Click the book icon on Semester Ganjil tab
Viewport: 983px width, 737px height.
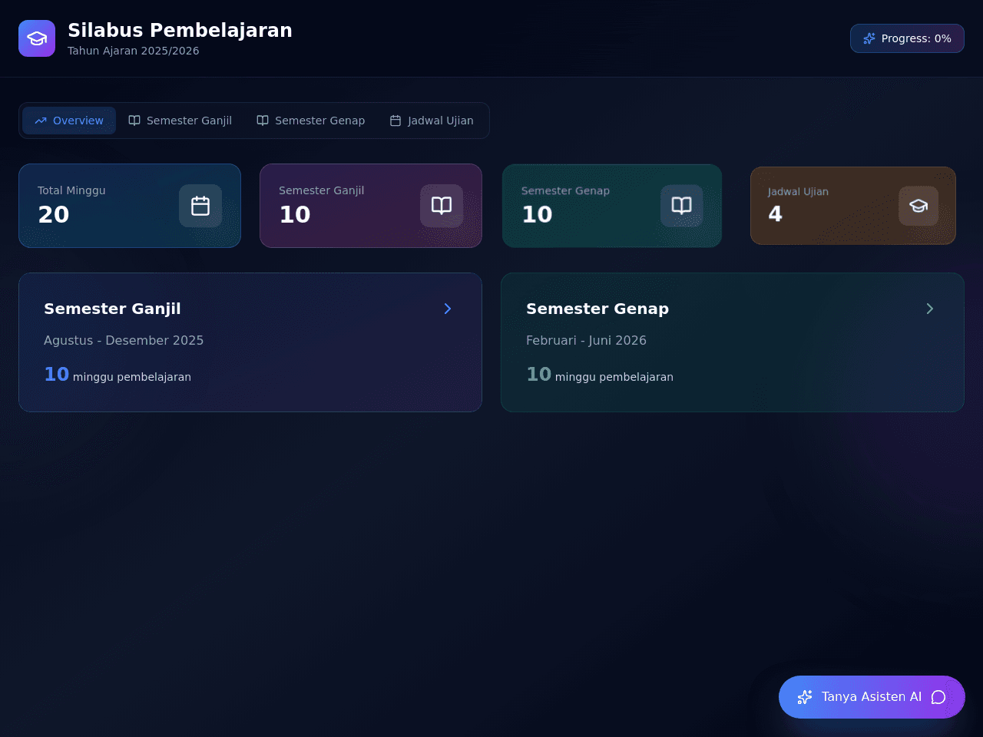134,121
